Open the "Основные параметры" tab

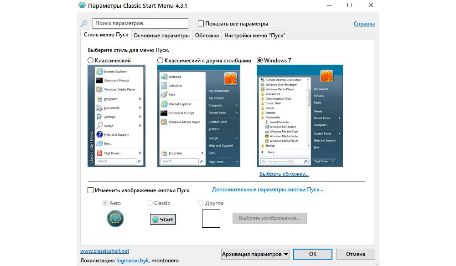click(x=161, y=36)
